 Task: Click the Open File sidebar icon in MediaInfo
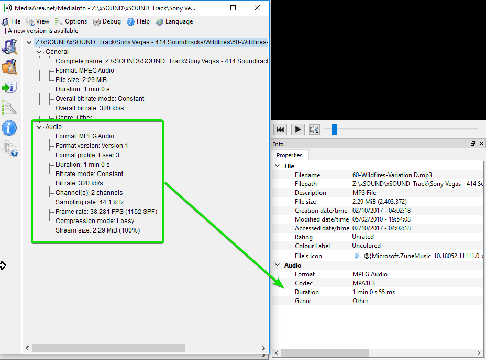click(x=9, y=47)
